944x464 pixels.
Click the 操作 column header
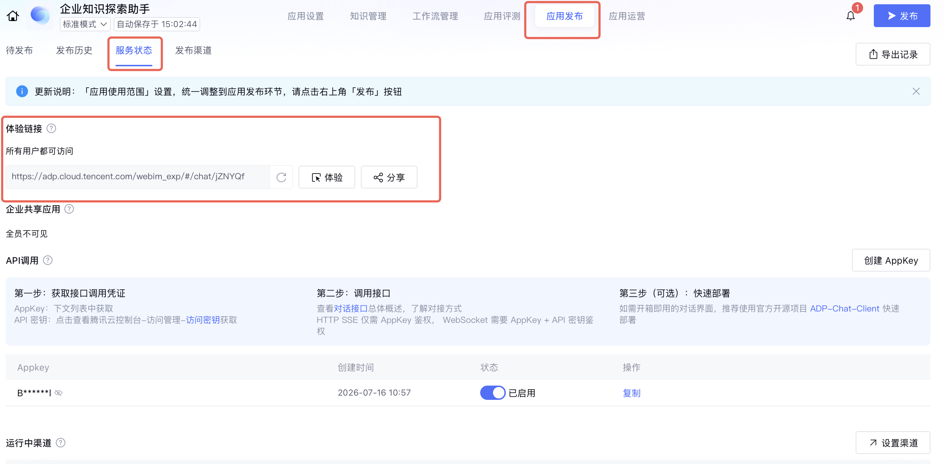coord(631,367)
